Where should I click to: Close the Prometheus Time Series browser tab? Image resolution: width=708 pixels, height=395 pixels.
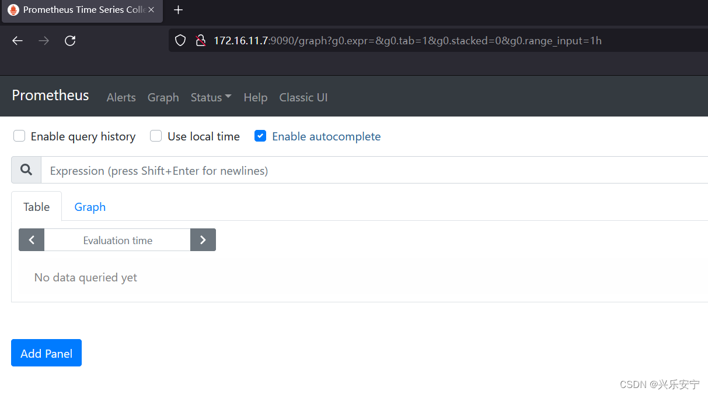coord(151,10)
